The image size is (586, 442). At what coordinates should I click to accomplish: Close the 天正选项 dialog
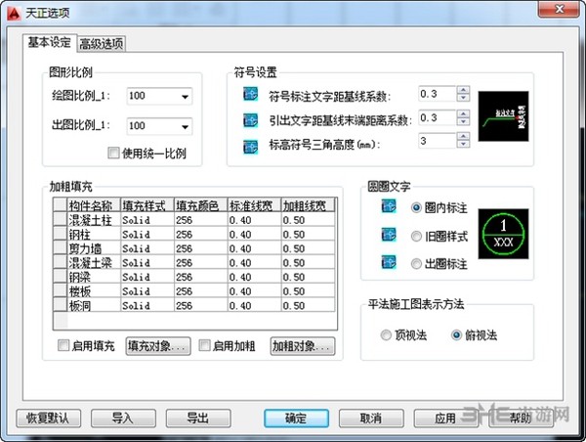560,9
